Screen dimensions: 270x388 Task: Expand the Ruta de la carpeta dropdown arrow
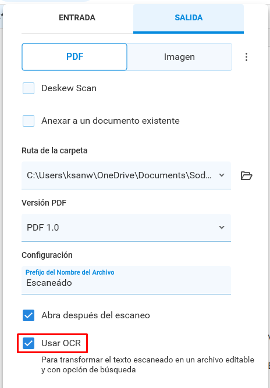(222, 175)
